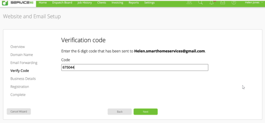Open the Job History menu
265x123 pixels.
[85, 3]
